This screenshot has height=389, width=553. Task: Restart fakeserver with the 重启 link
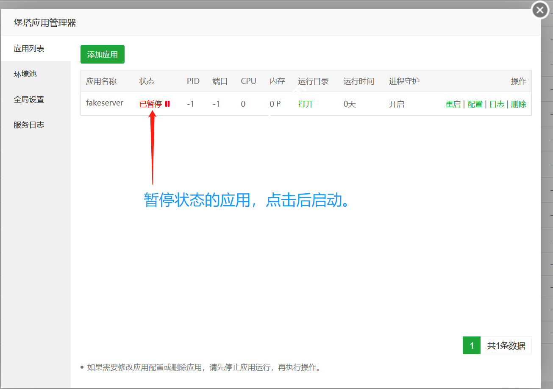(x=453, y=104)
